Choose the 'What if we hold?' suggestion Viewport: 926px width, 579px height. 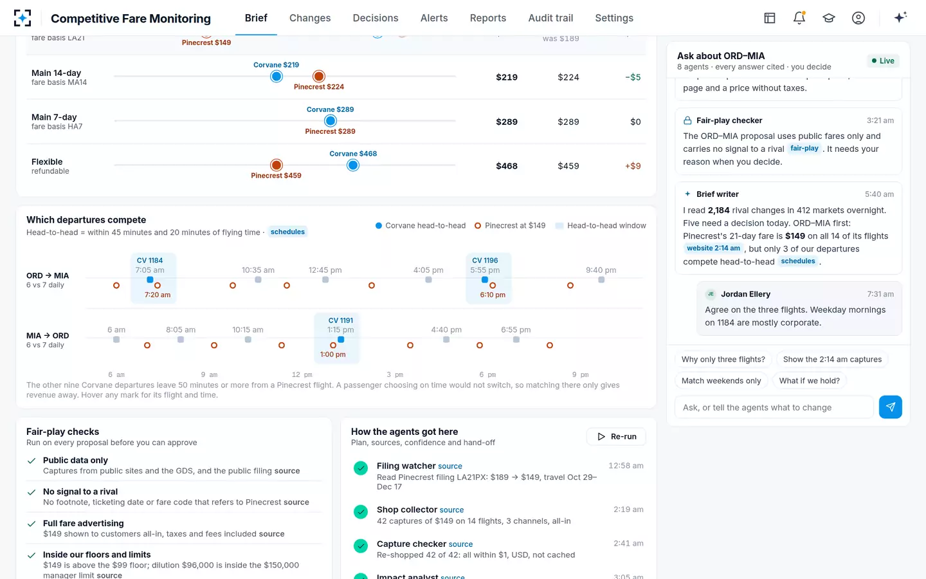click(x=810, y=381)
